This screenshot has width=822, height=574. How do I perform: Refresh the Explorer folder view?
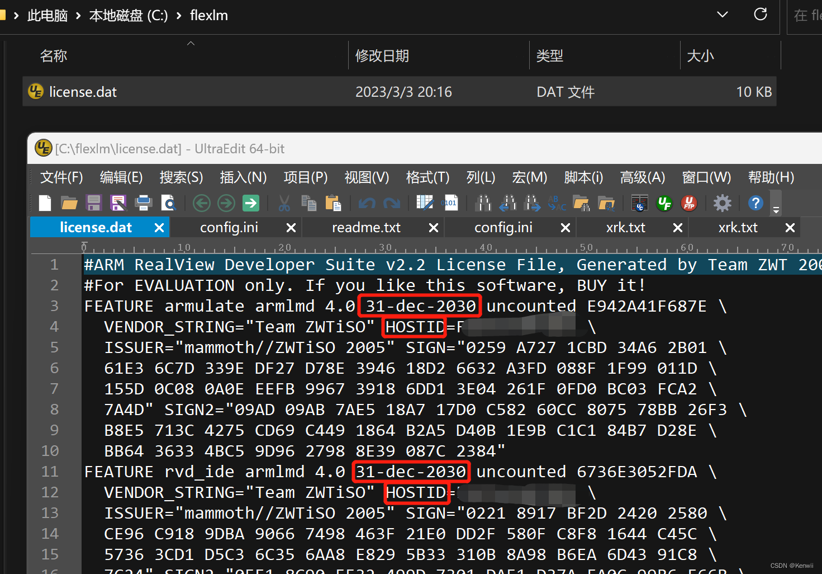pyautogui.click(x=761, y=15)
